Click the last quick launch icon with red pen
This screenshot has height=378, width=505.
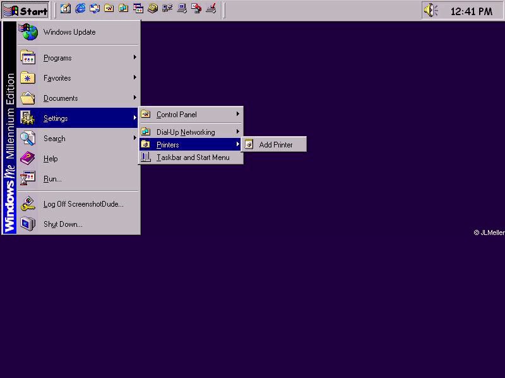tap(211, 9)
